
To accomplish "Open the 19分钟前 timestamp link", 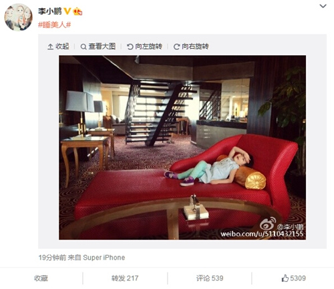I will tap(52, 258).
